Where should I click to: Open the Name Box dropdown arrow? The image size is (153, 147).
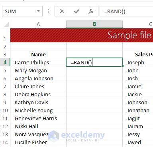coord(38,11)
